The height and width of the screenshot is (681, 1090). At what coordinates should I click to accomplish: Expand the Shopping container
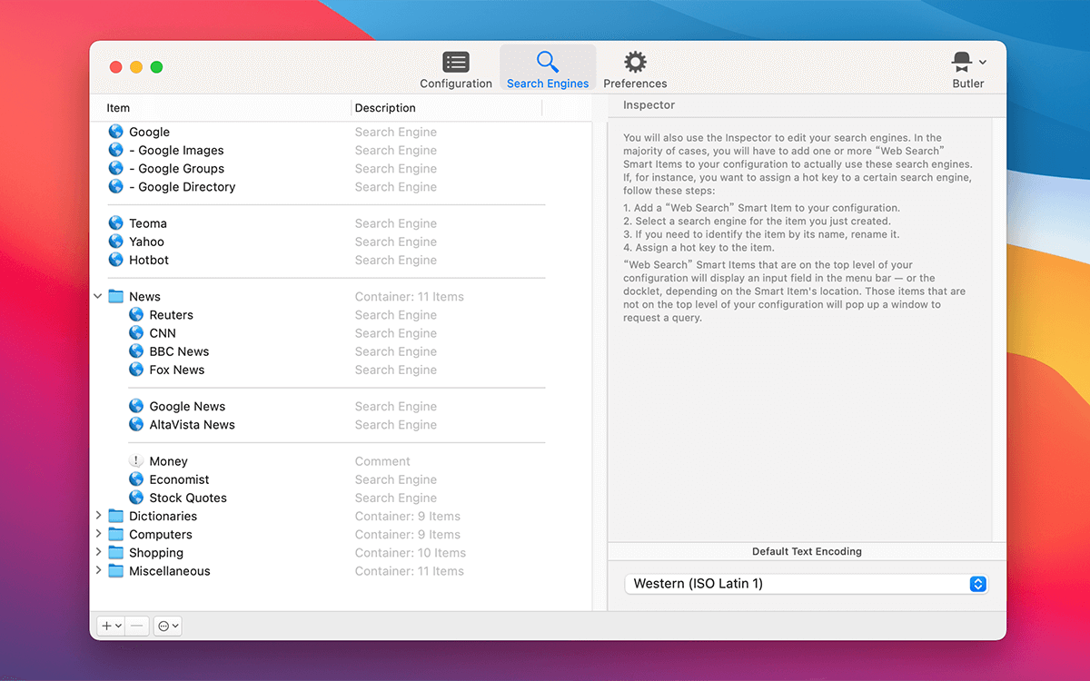[x=98, y=552]
